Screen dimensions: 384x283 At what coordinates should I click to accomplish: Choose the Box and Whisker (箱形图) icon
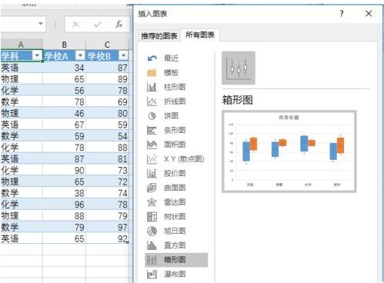(152, 260)
